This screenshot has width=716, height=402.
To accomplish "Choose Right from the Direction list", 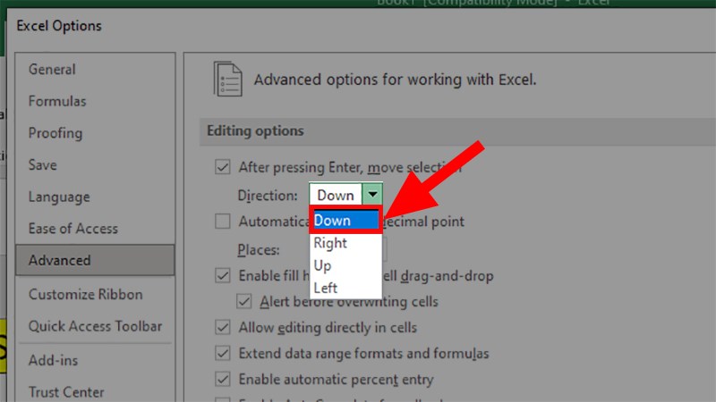I will coord(330,243).
